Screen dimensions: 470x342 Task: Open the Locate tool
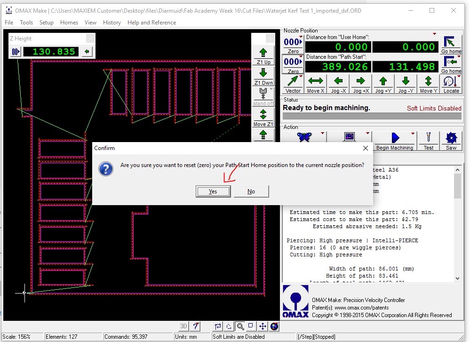(x=451, y=84)
